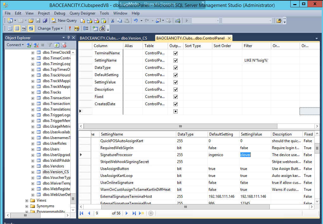Close the dbo.ControlPanel tab

click(x=229, y=38)
